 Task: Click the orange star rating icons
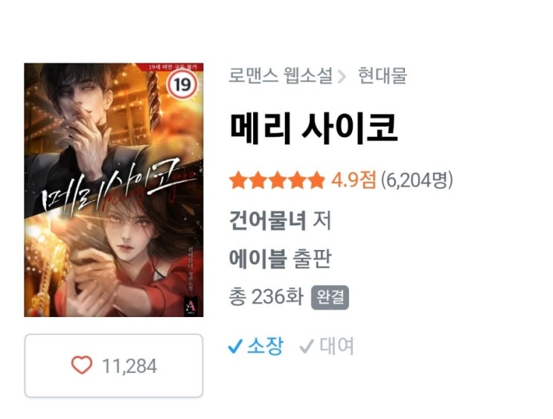pos(277,180)
